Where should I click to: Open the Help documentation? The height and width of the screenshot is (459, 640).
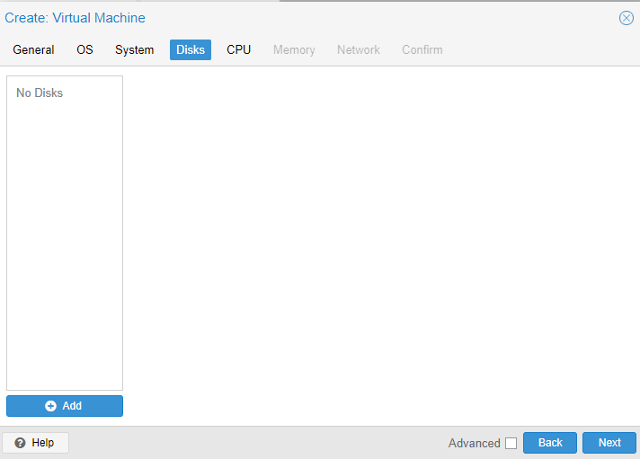(x=36, y=443)
